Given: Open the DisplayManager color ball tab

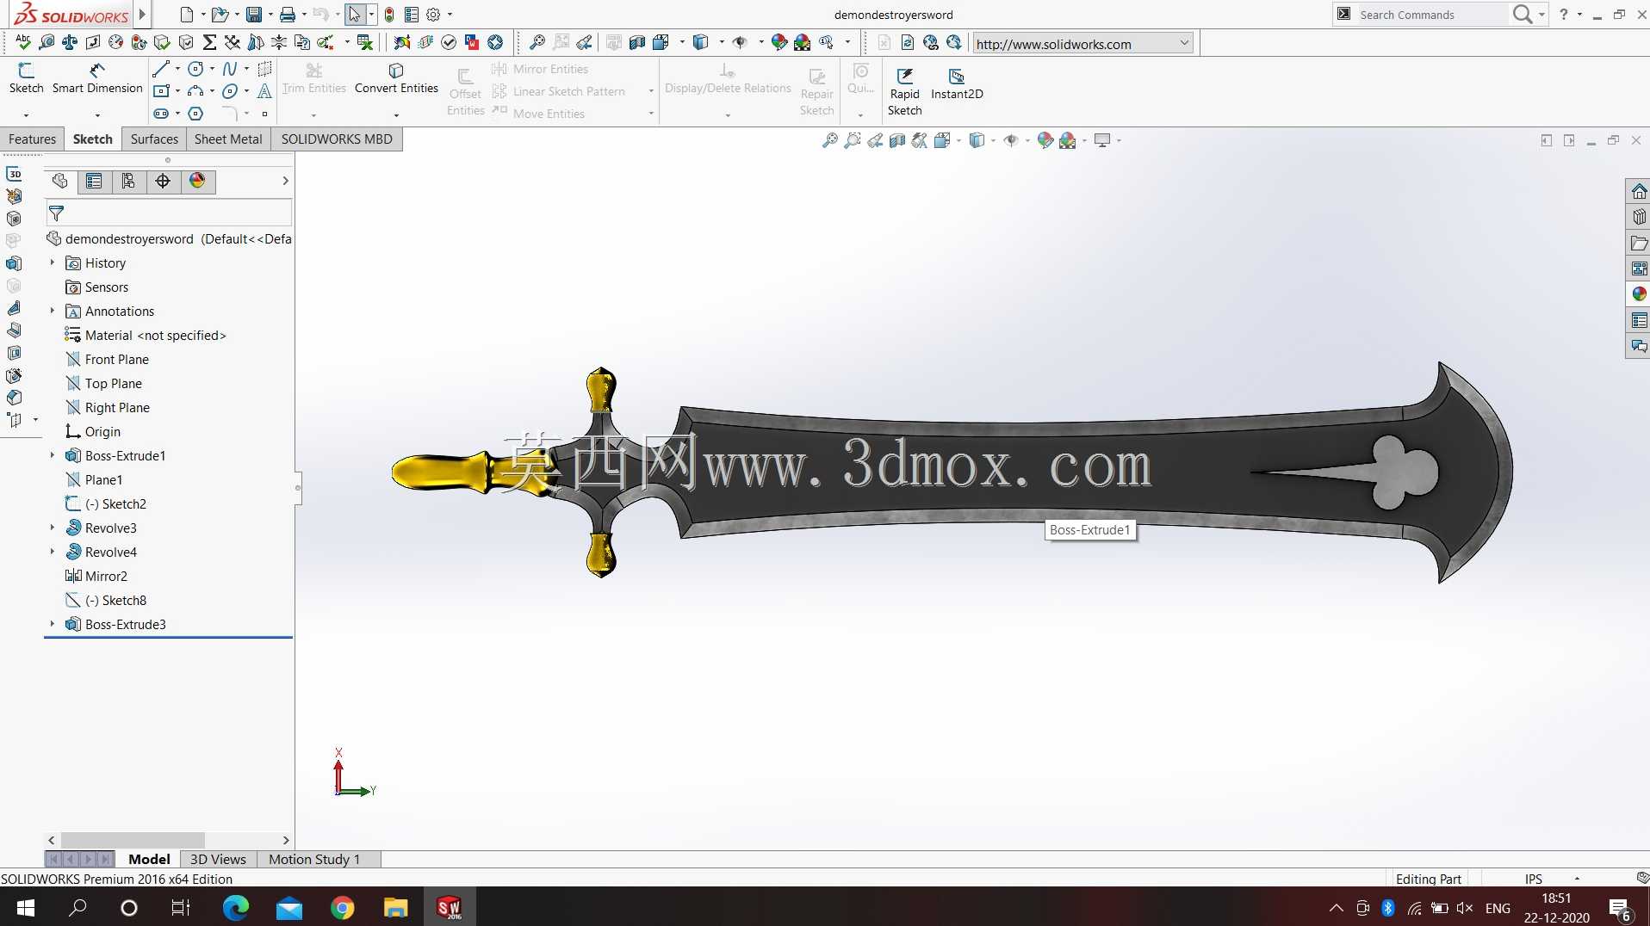Looking at the screenshot, I should (x=197, y=181).
